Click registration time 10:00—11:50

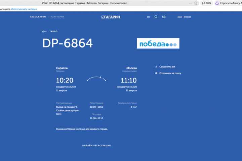[x=96, y=107]
